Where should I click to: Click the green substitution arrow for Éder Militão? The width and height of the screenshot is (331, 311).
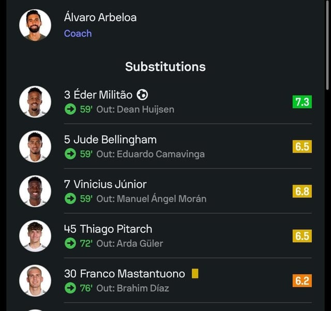[x=70, y=110]
